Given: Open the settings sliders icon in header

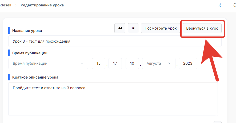Looking at the screenshot, I should 220,5.
